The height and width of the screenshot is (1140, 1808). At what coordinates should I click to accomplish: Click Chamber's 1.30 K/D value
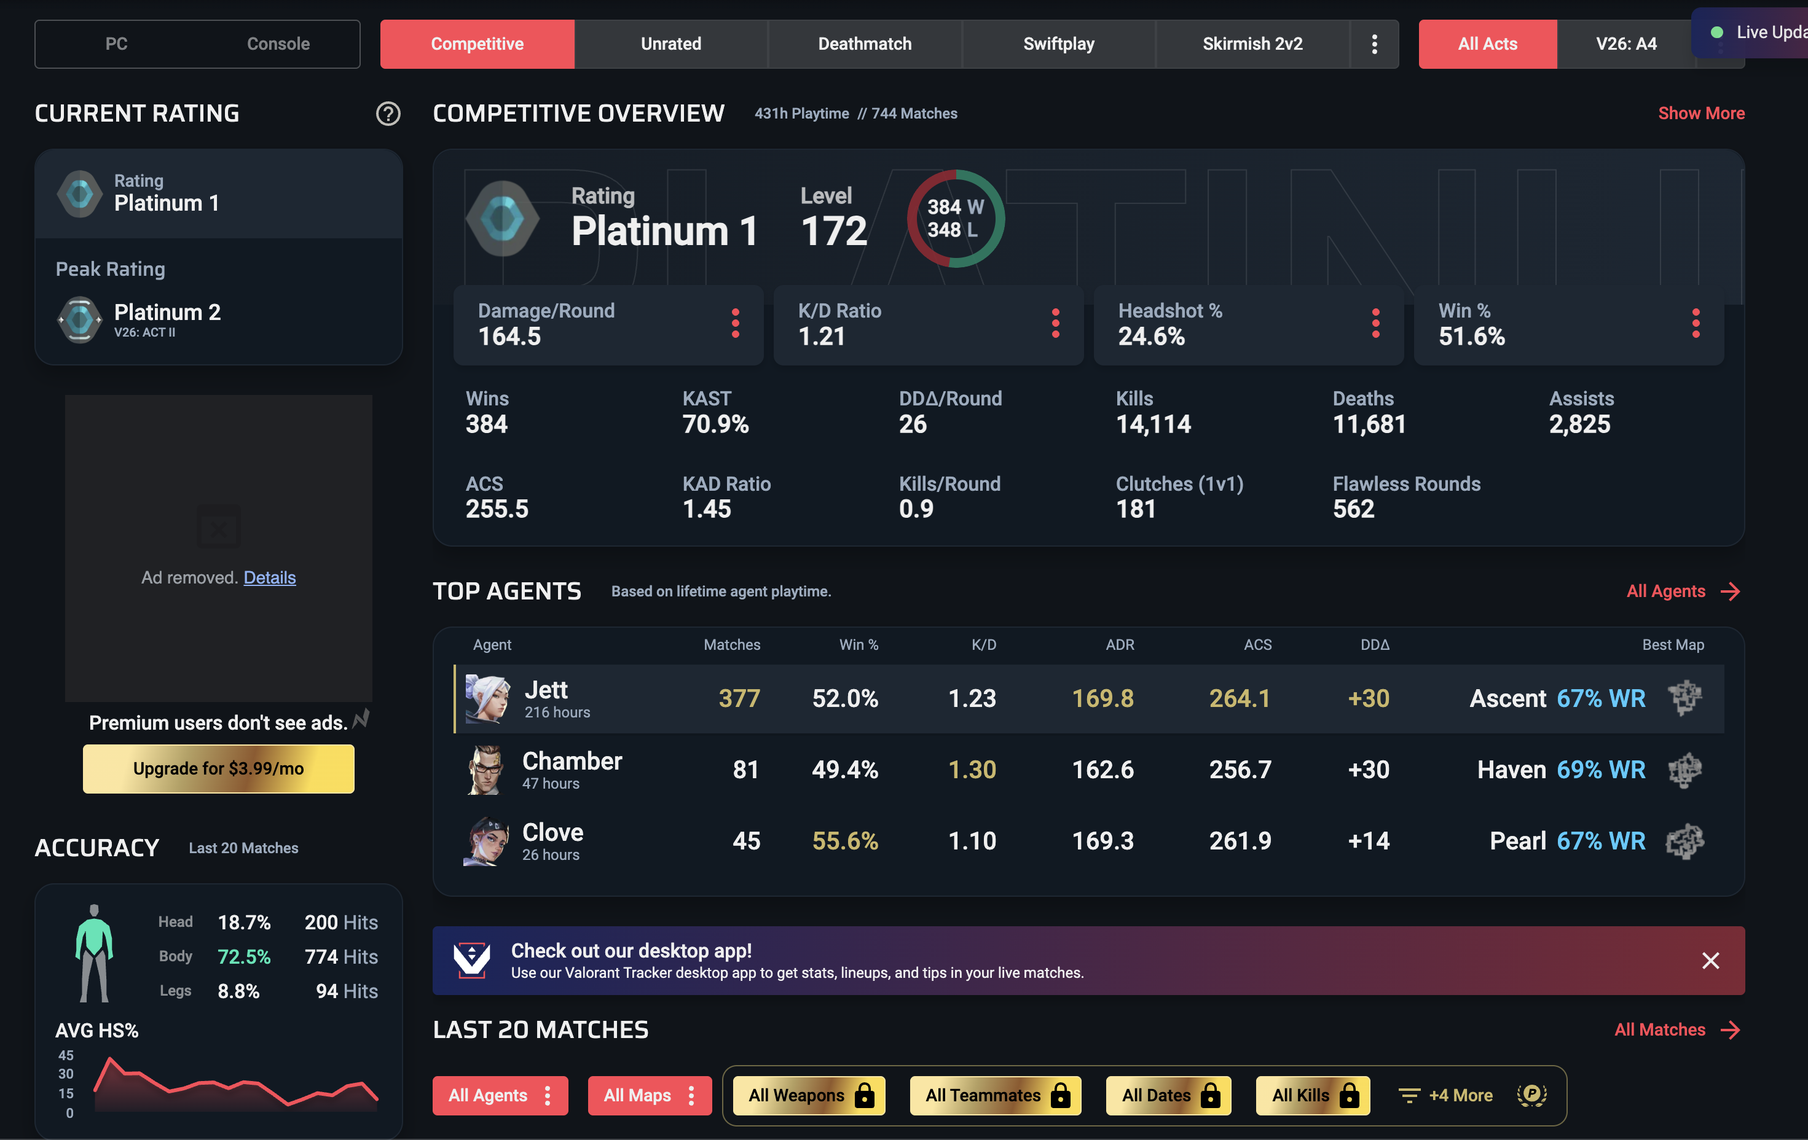pyautogui.click(x=972, y=770)
